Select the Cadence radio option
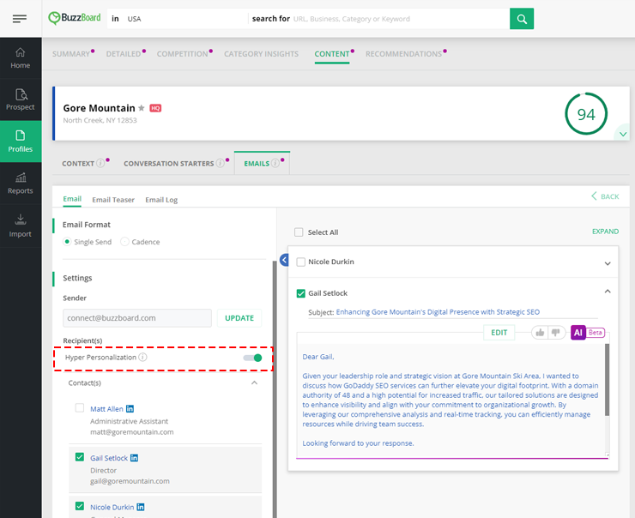The height and width of the screenshot is (518, 635). (x=124, y=242)
